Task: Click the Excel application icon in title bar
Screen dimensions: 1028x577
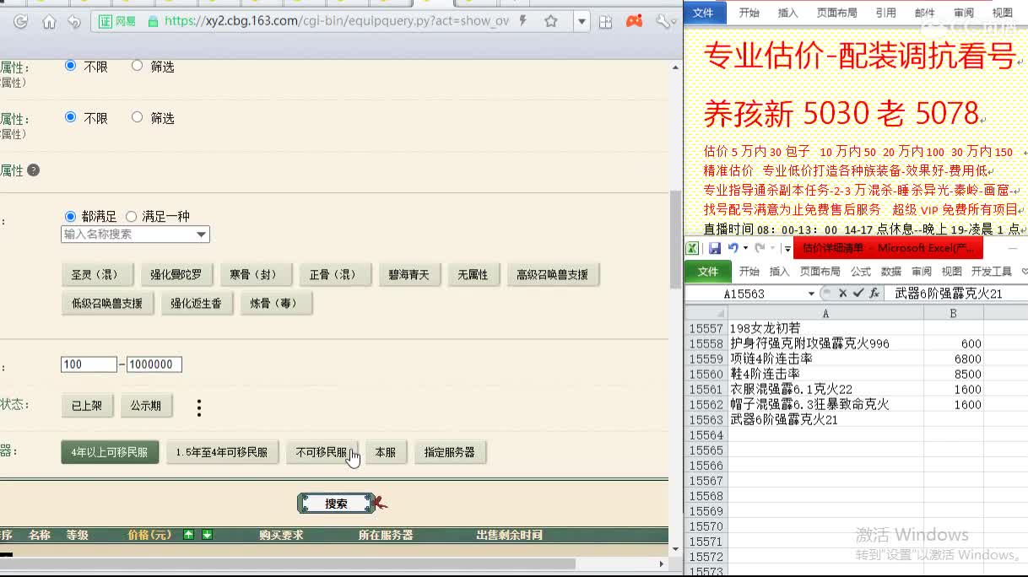Action: (692, 248)
